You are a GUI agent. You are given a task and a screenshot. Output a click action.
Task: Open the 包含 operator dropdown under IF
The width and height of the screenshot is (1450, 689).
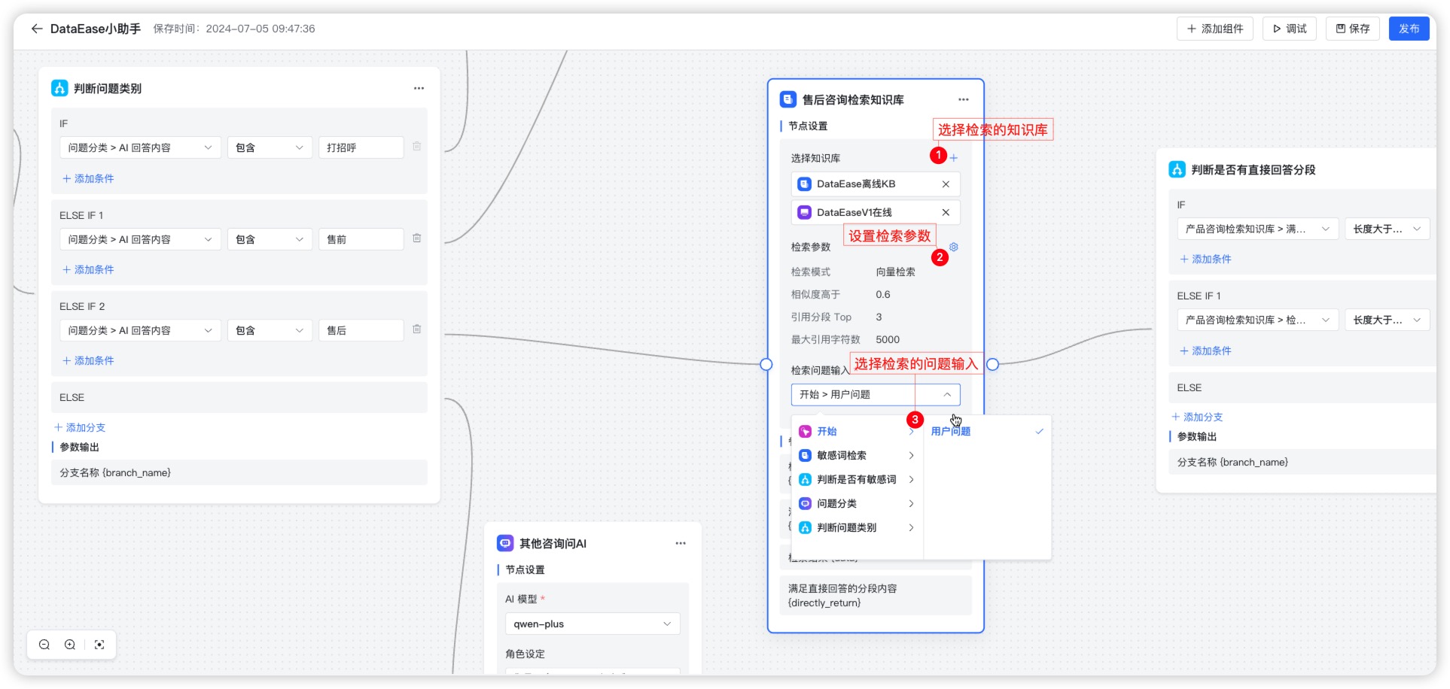[x=269, y=147]
